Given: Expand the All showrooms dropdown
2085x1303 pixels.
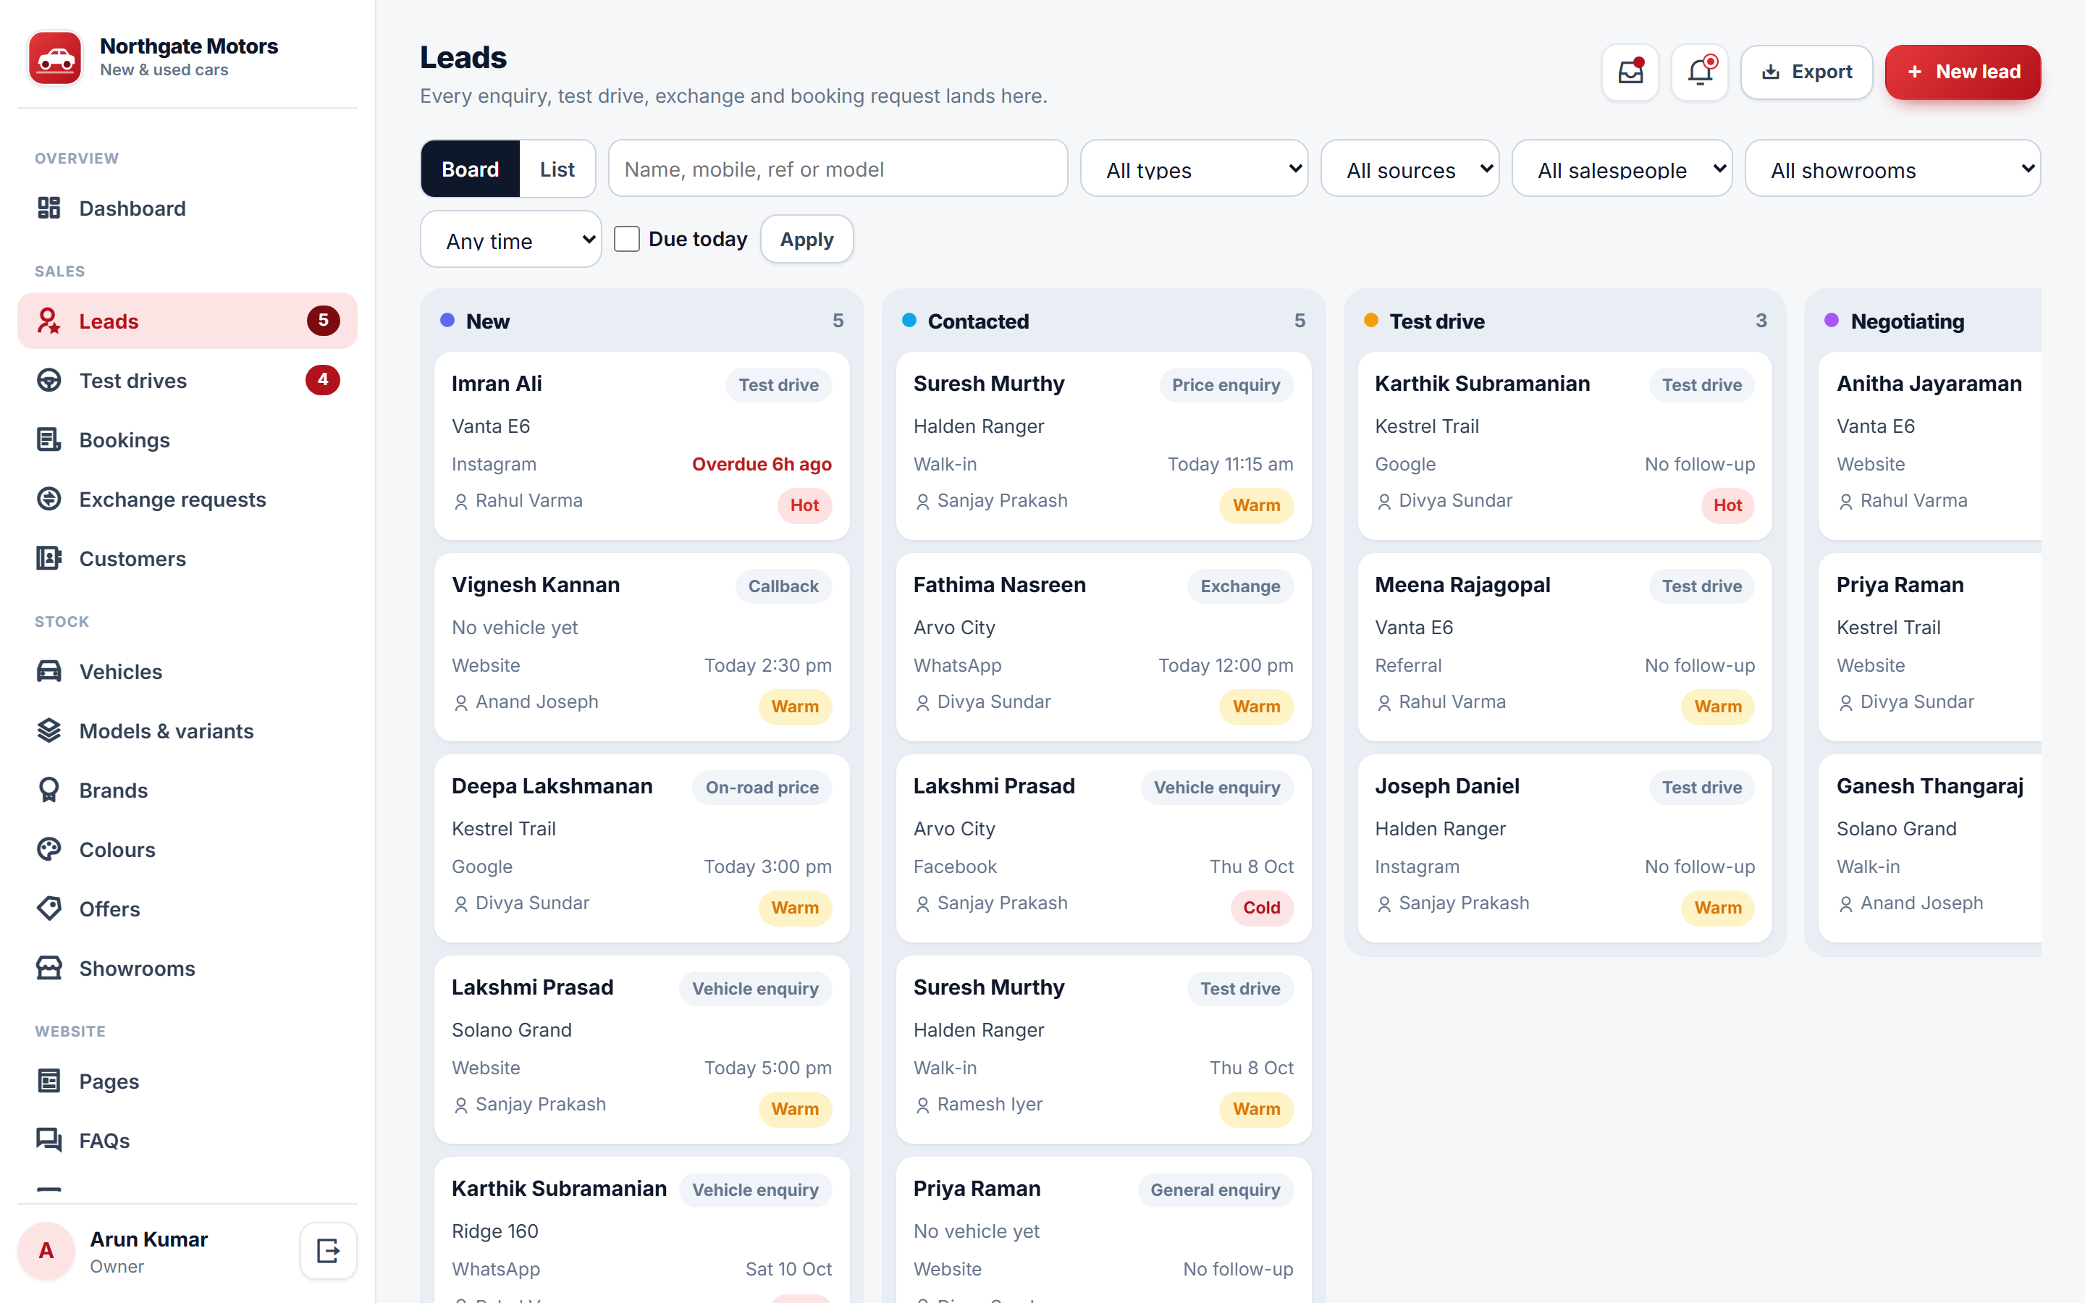Looking at the screenshot, I should click(x=1893, y=169).
